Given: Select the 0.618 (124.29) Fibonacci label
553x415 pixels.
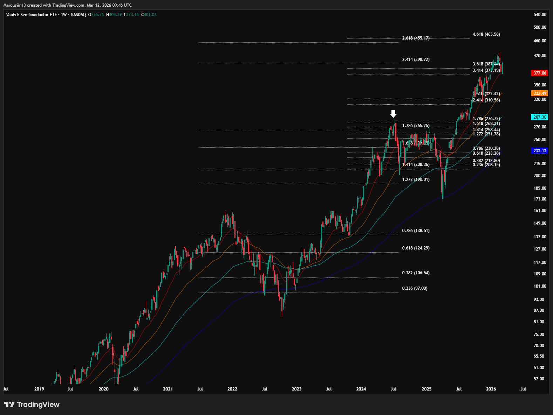Looking at the screenshot, I should [416, 248].
